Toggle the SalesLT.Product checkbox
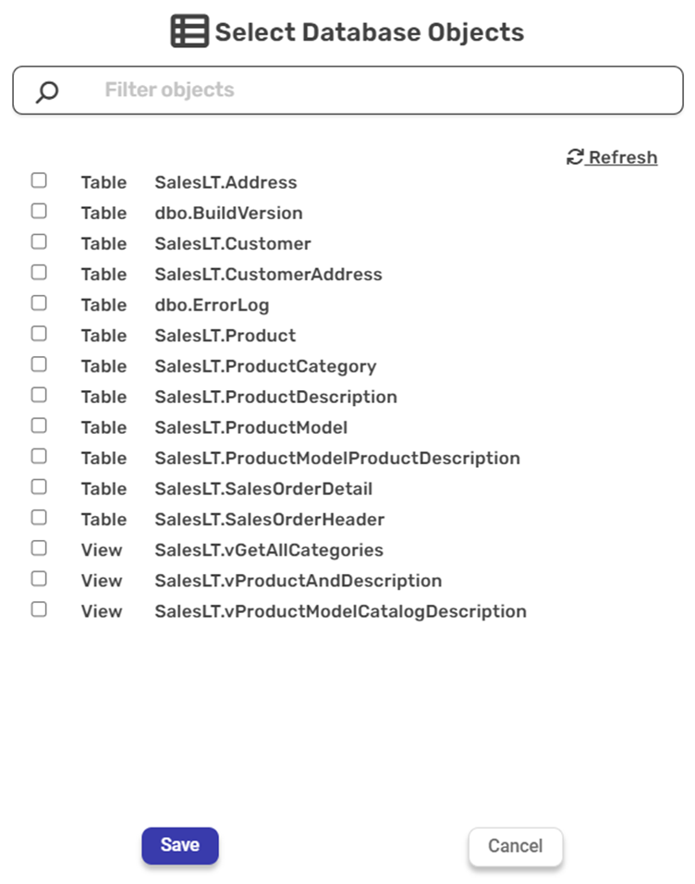Screen dimensions: 695x884 pyautogui.click(x=39, y=333)
